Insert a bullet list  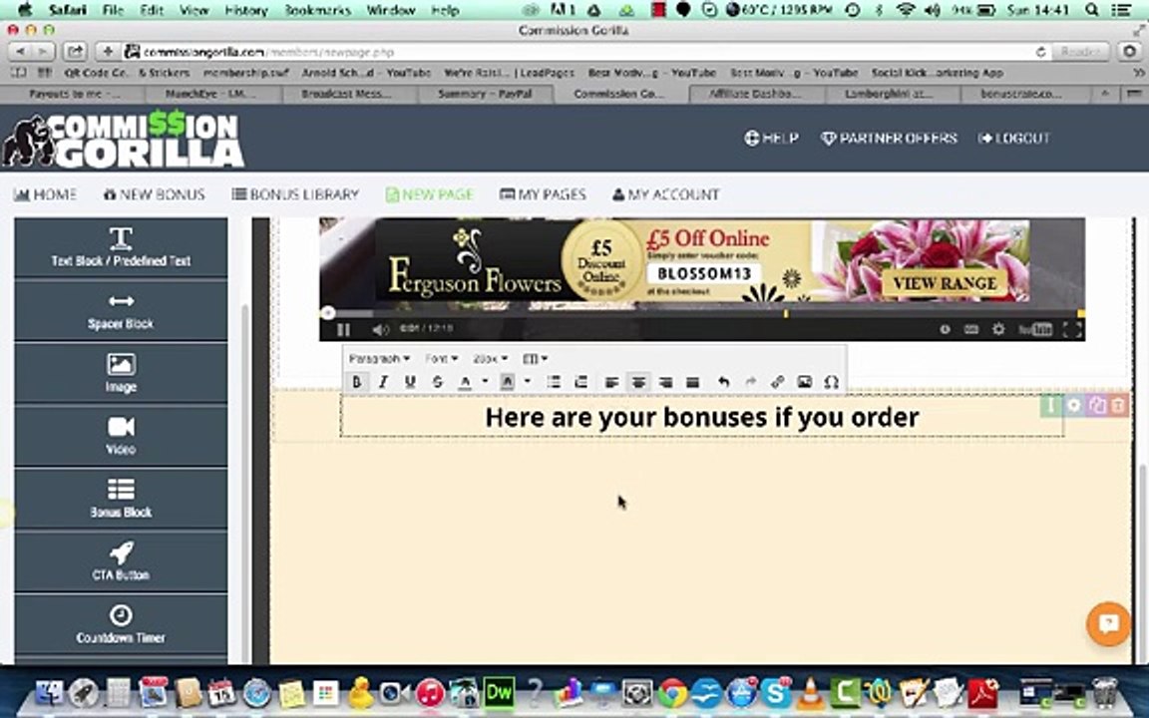click(554, 382)
